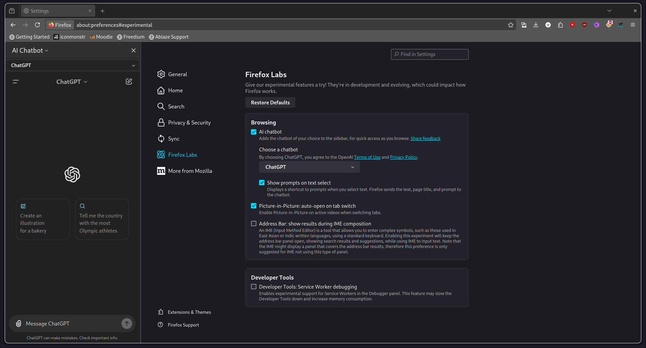Open Firefox Support link
This screenshot has width=646, height=348.
pyautogui.click(x=178, y=325)
